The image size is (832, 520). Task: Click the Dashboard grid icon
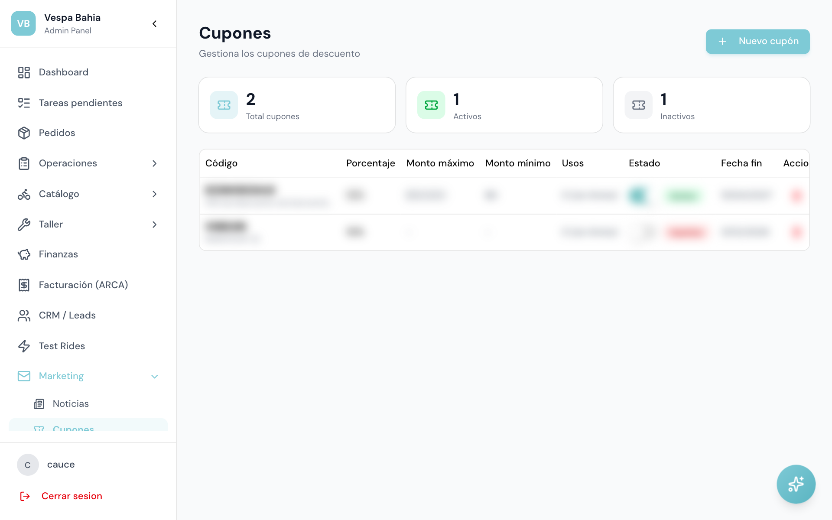pos(24,72)
